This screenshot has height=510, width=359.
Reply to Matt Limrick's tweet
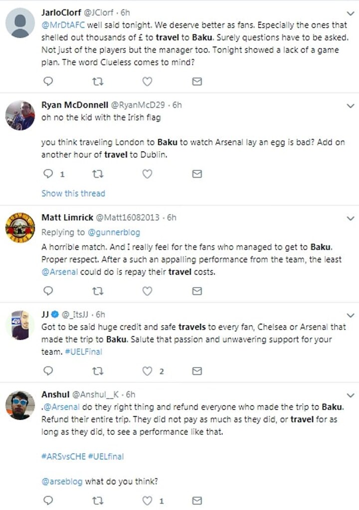coord(48,290)
